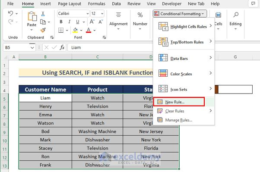Viewport: 260px width, 172px height.
Task: Open the File tab
Action: (10, 3)
